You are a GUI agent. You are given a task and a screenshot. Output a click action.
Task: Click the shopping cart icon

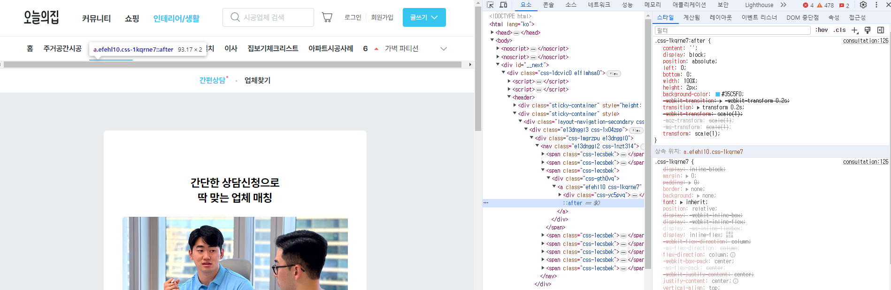327,17
